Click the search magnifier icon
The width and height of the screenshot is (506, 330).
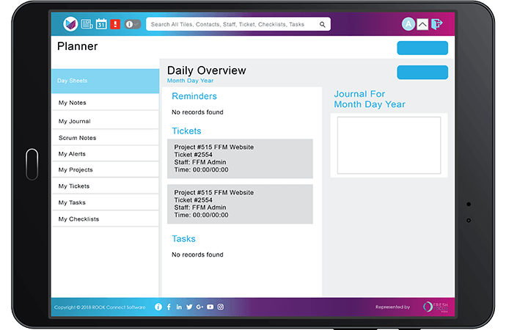click(322, 24)
